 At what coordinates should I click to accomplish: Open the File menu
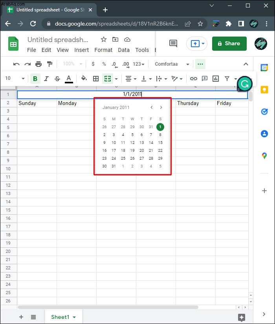tap(31, 50)
